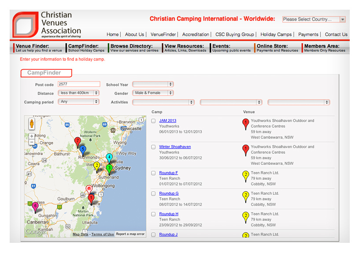Check the Roundup J checkbox
The height and width of the screenshot is (253, 359).
(x=153, y=234)
